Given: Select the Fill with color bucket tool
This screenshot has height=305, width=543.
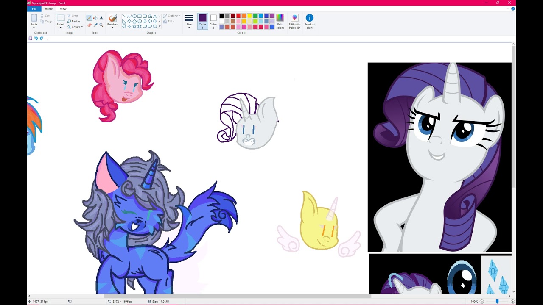Looking at the screenshot, I should [95, 18].
